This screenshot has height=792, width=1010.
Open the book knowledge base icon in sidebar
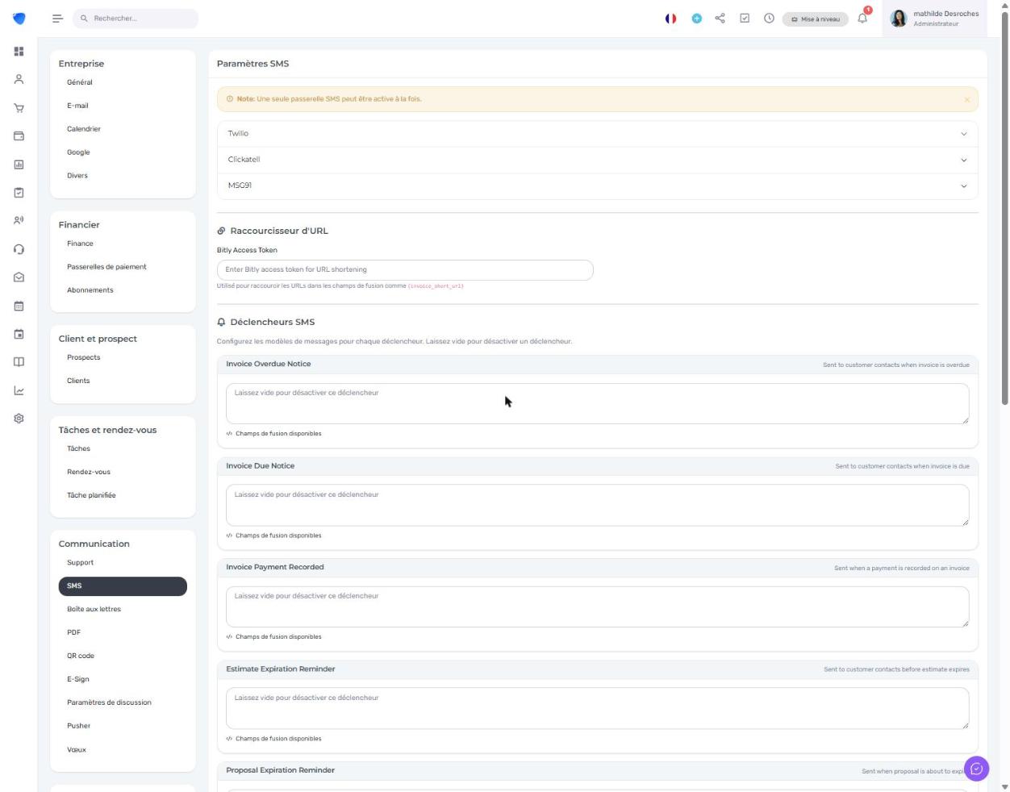19,362
